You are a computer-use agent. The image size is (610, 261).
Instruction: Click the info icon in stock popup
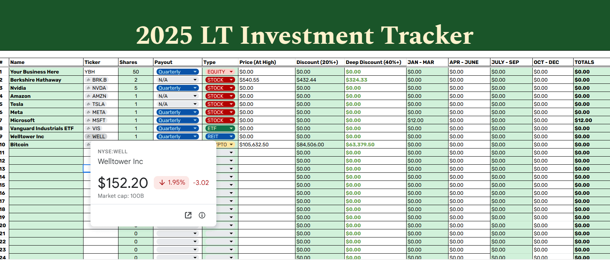click(202, 215)
